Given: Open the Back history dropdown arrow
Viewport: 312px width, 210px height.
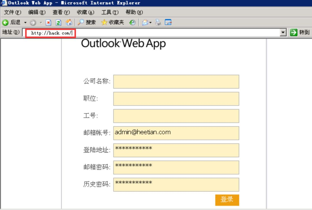Looking at the screenshot, I should (x=25, y=22).
